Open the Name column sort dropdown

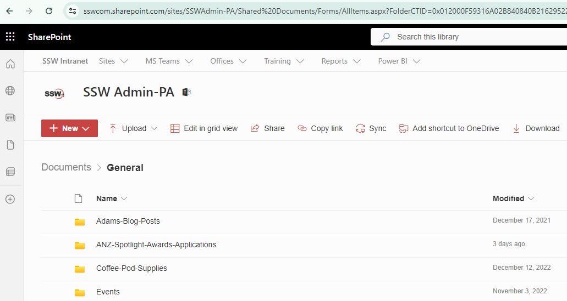click(x=112, y=198)
